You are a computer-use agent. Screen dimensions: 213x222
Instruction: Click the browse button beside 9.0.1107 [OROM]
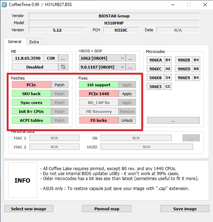click(x=131, y=67)
